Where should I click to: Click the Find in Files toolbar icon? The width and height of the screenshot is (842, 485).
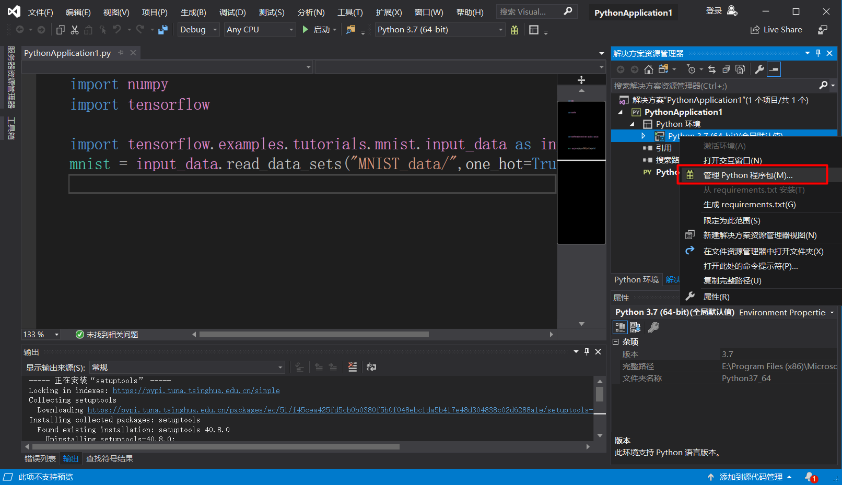(x=350, y=30)
